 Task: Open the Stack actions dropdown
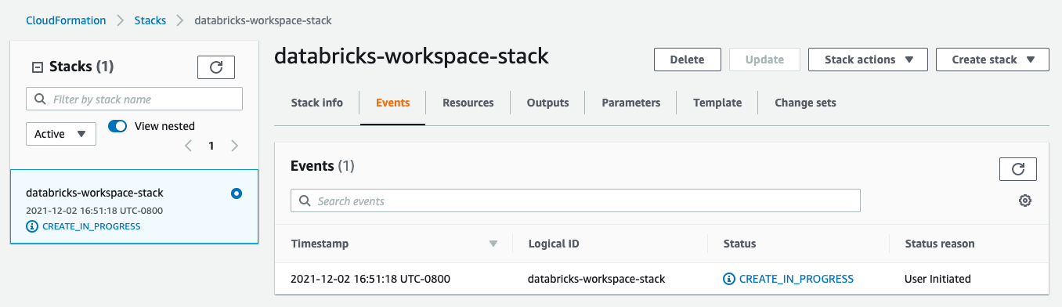868,60
